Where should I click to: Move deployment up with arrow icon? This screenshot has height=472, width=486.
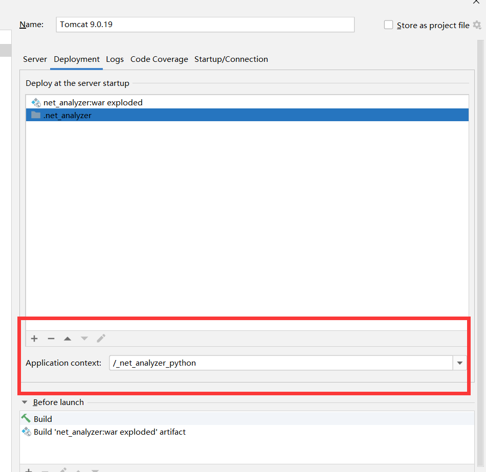coord(68,339)
